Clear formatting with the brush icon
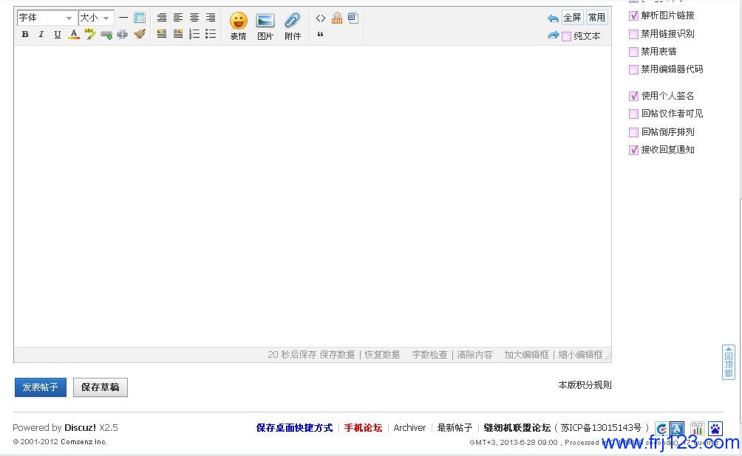The height and width of the screenshot is (456, 742). 140,34
